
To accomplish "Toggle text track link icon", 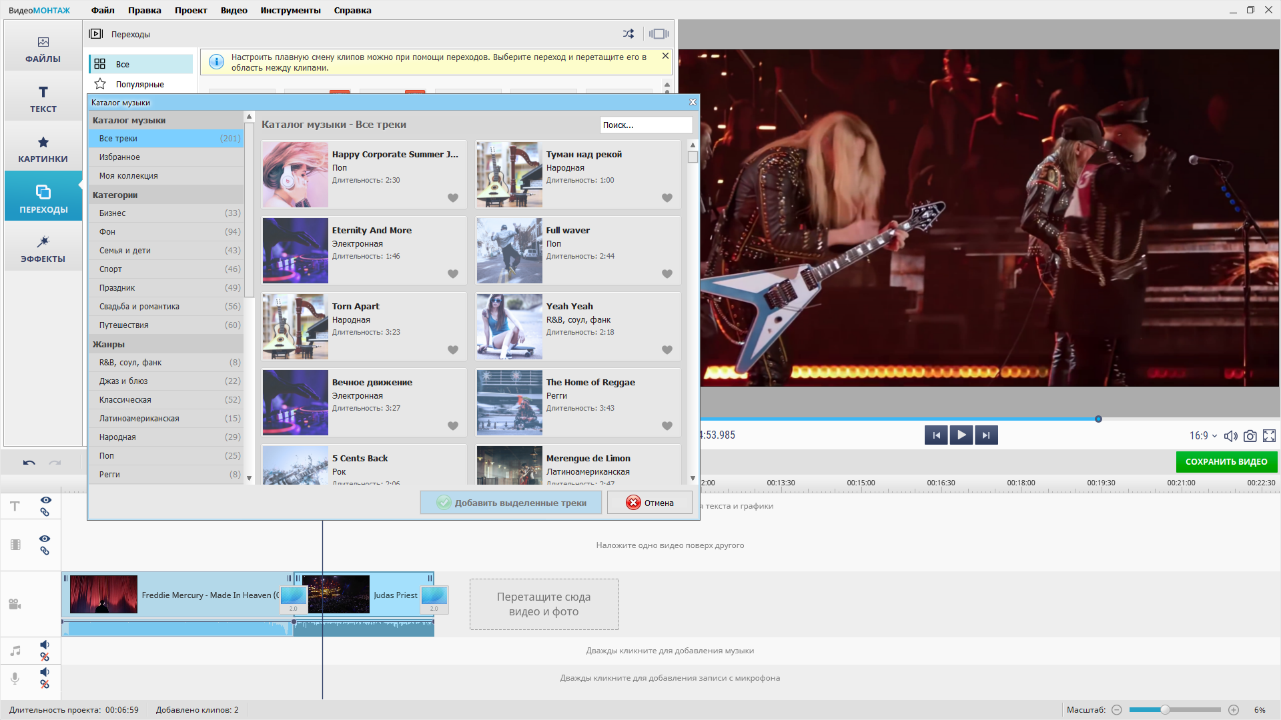I will coord(45,513).
